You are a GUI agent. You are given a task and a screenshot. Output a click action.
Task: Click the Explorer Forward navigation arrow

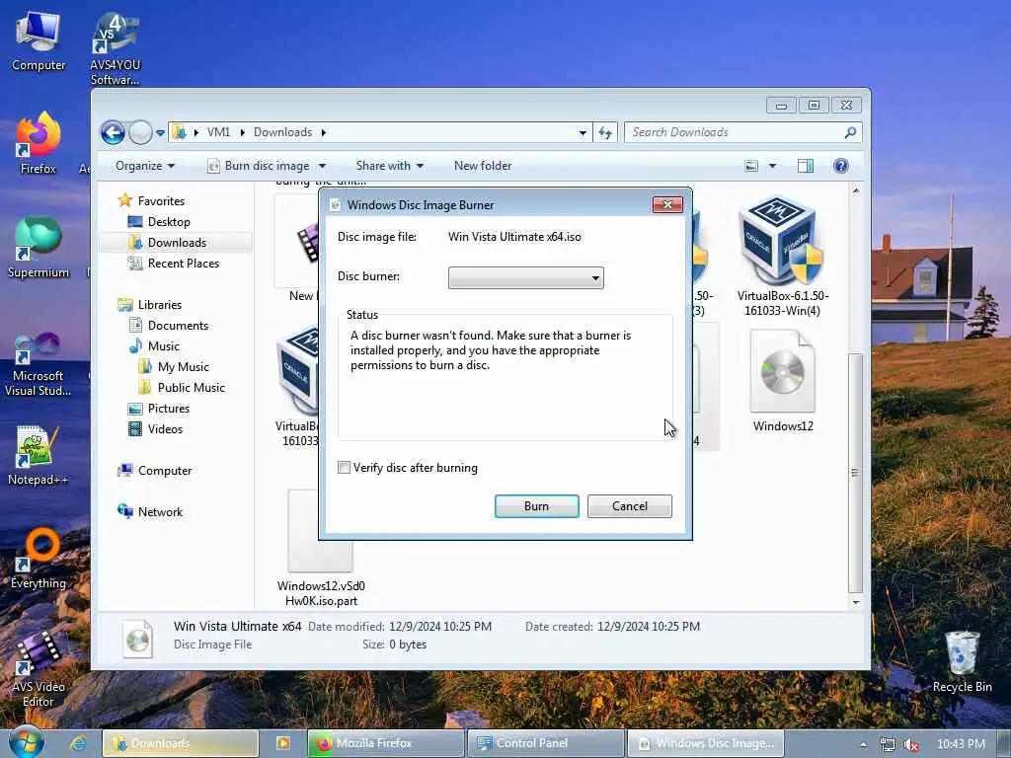click(140, 133)
